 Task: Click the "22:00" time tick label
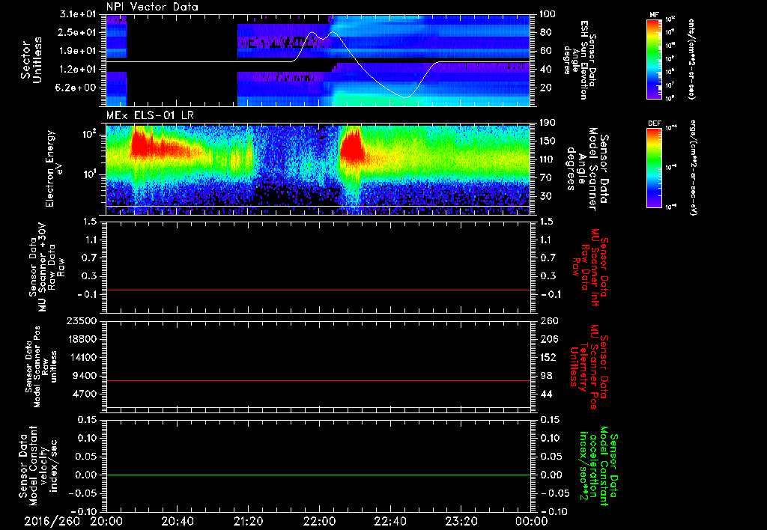tap(319, 521)
